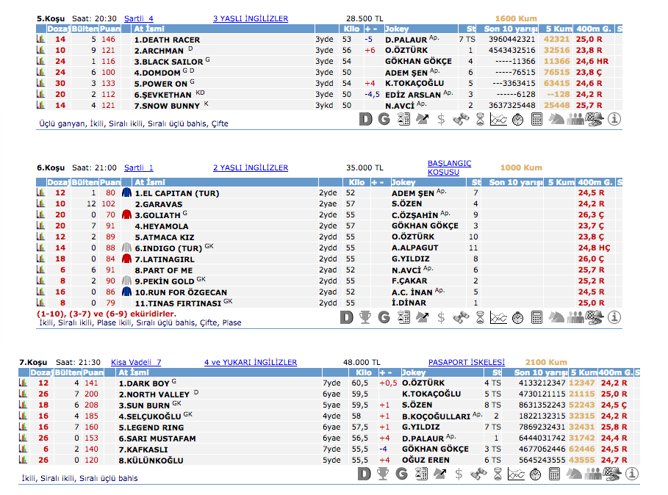Open the 2 YAŞLI İNGİLİZLER link
This screenshot has height=495, width=668.
click(251, 168)
